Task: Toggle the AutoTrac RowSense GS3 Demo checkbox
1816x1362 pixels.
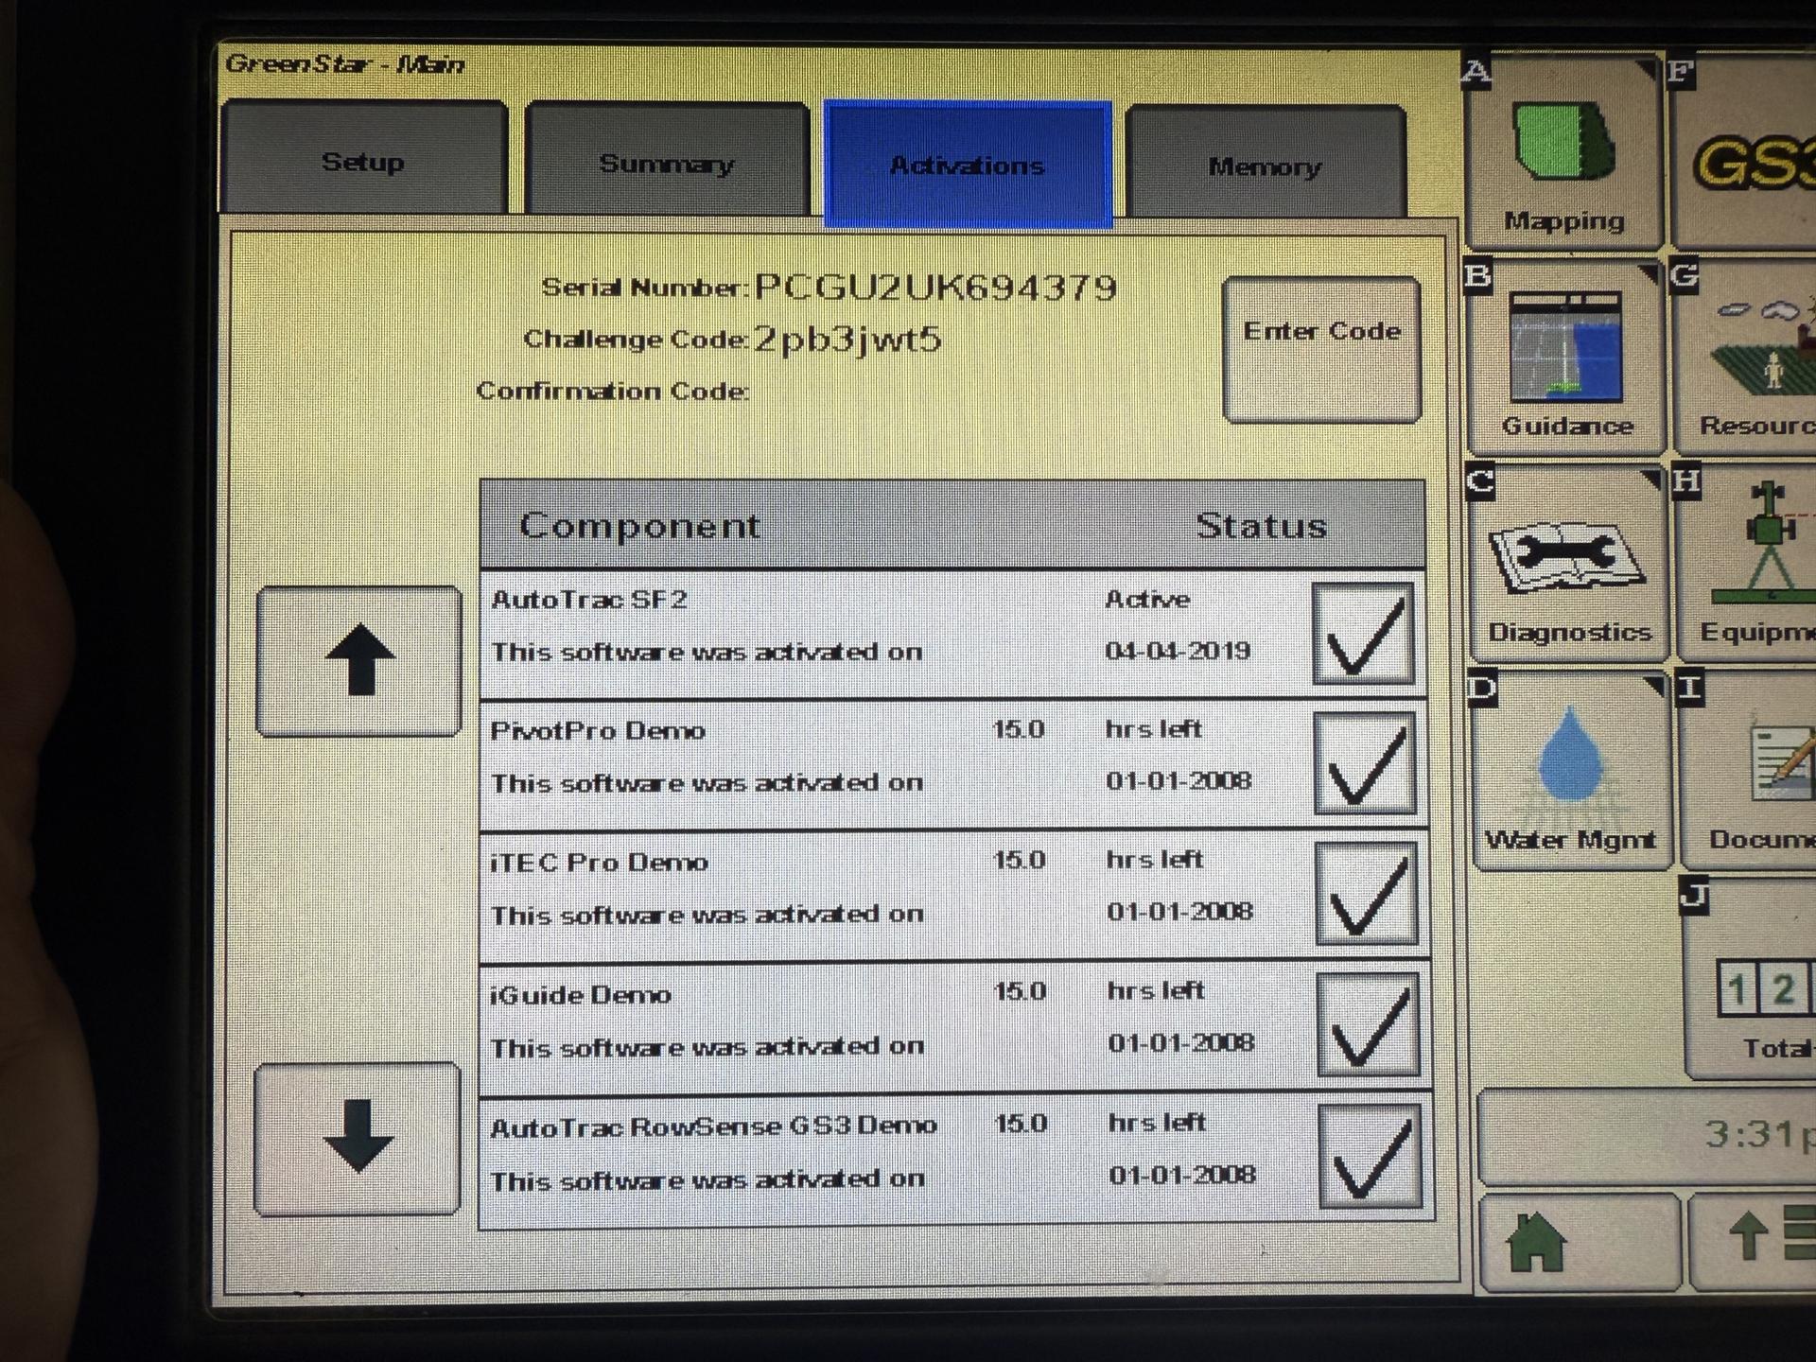Action: point(1371,1157)
